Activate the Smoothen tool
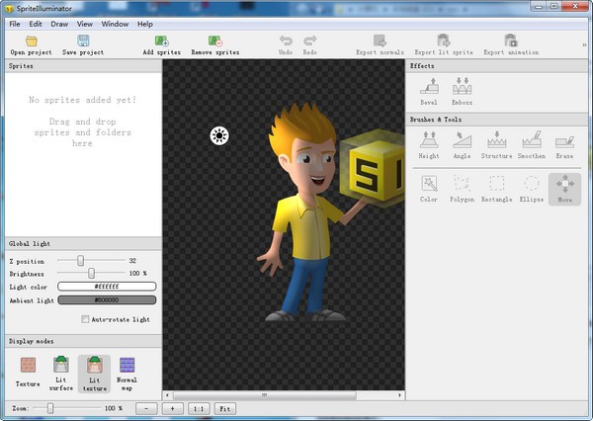Viewport: 593px width, 421px height. 531,142
